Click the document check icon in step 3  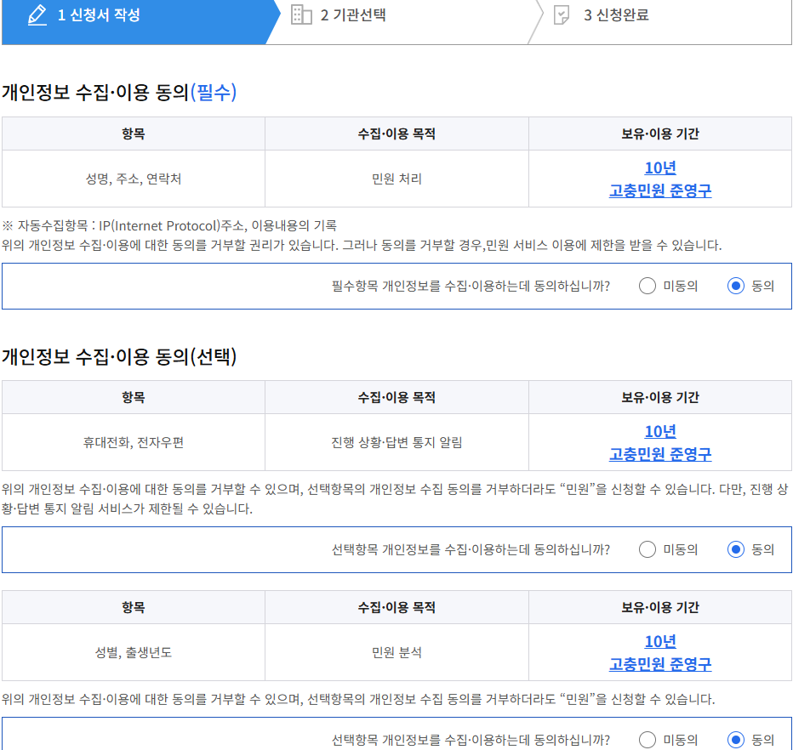click(562, 14)
